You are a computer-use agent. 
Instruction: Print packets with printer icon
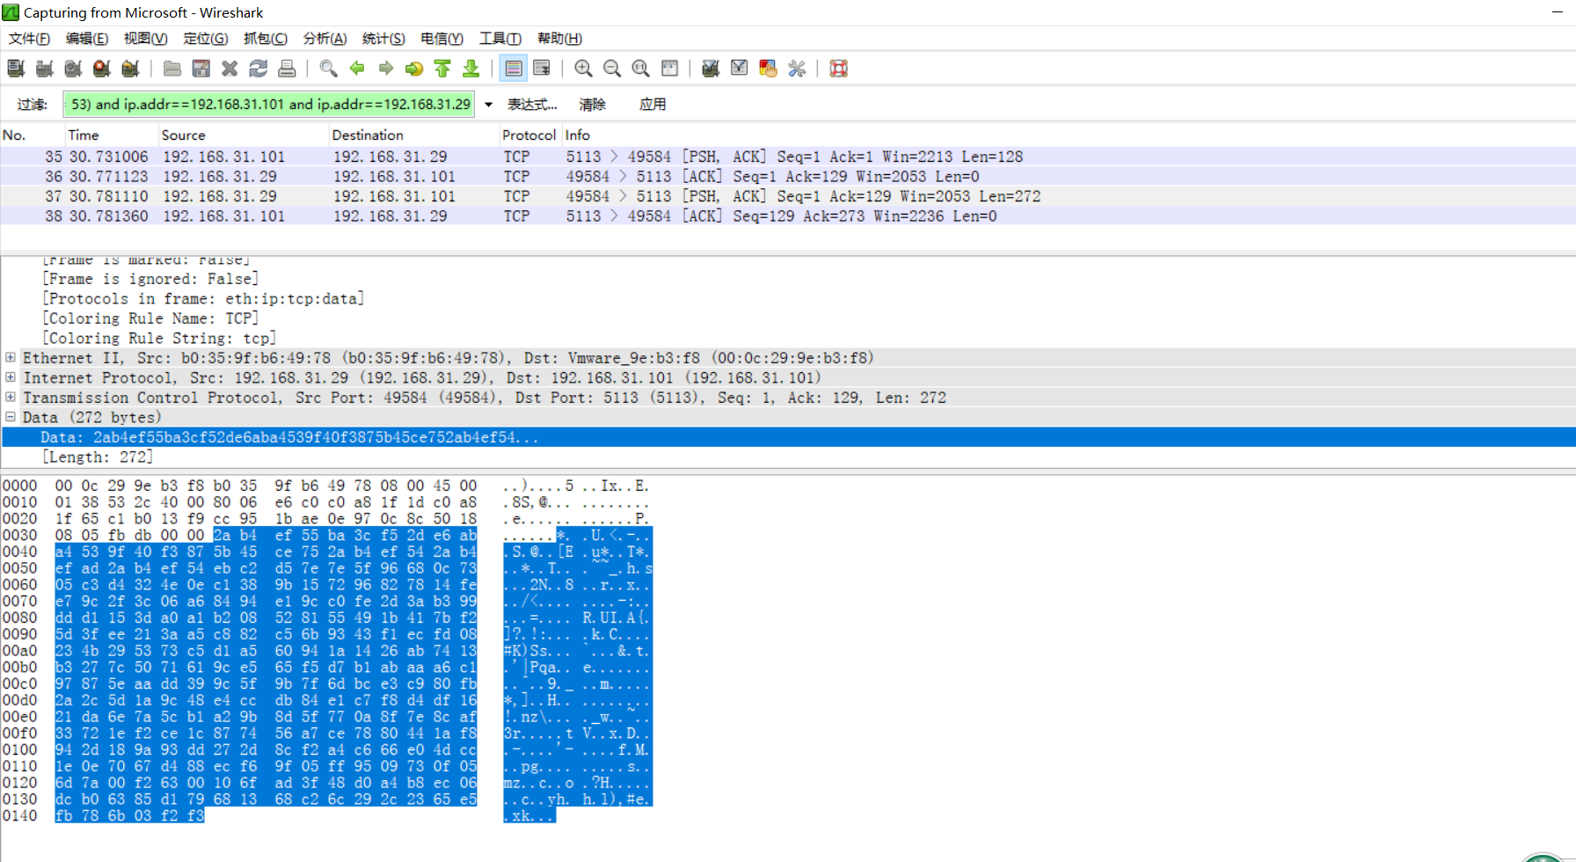287,69
